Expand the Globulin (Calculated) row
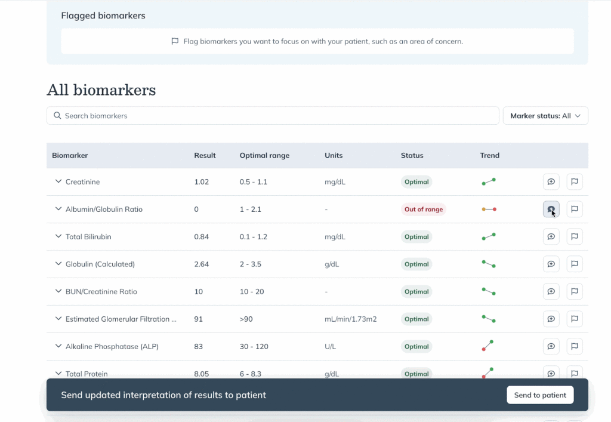Screen dimensions: 611x422 (58, 264)
